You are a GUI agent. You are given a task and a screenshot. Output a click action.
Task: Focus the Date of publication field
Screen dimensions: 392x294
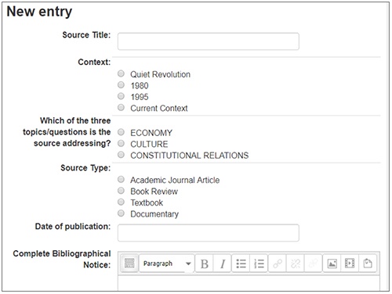(x=209, y=233)
